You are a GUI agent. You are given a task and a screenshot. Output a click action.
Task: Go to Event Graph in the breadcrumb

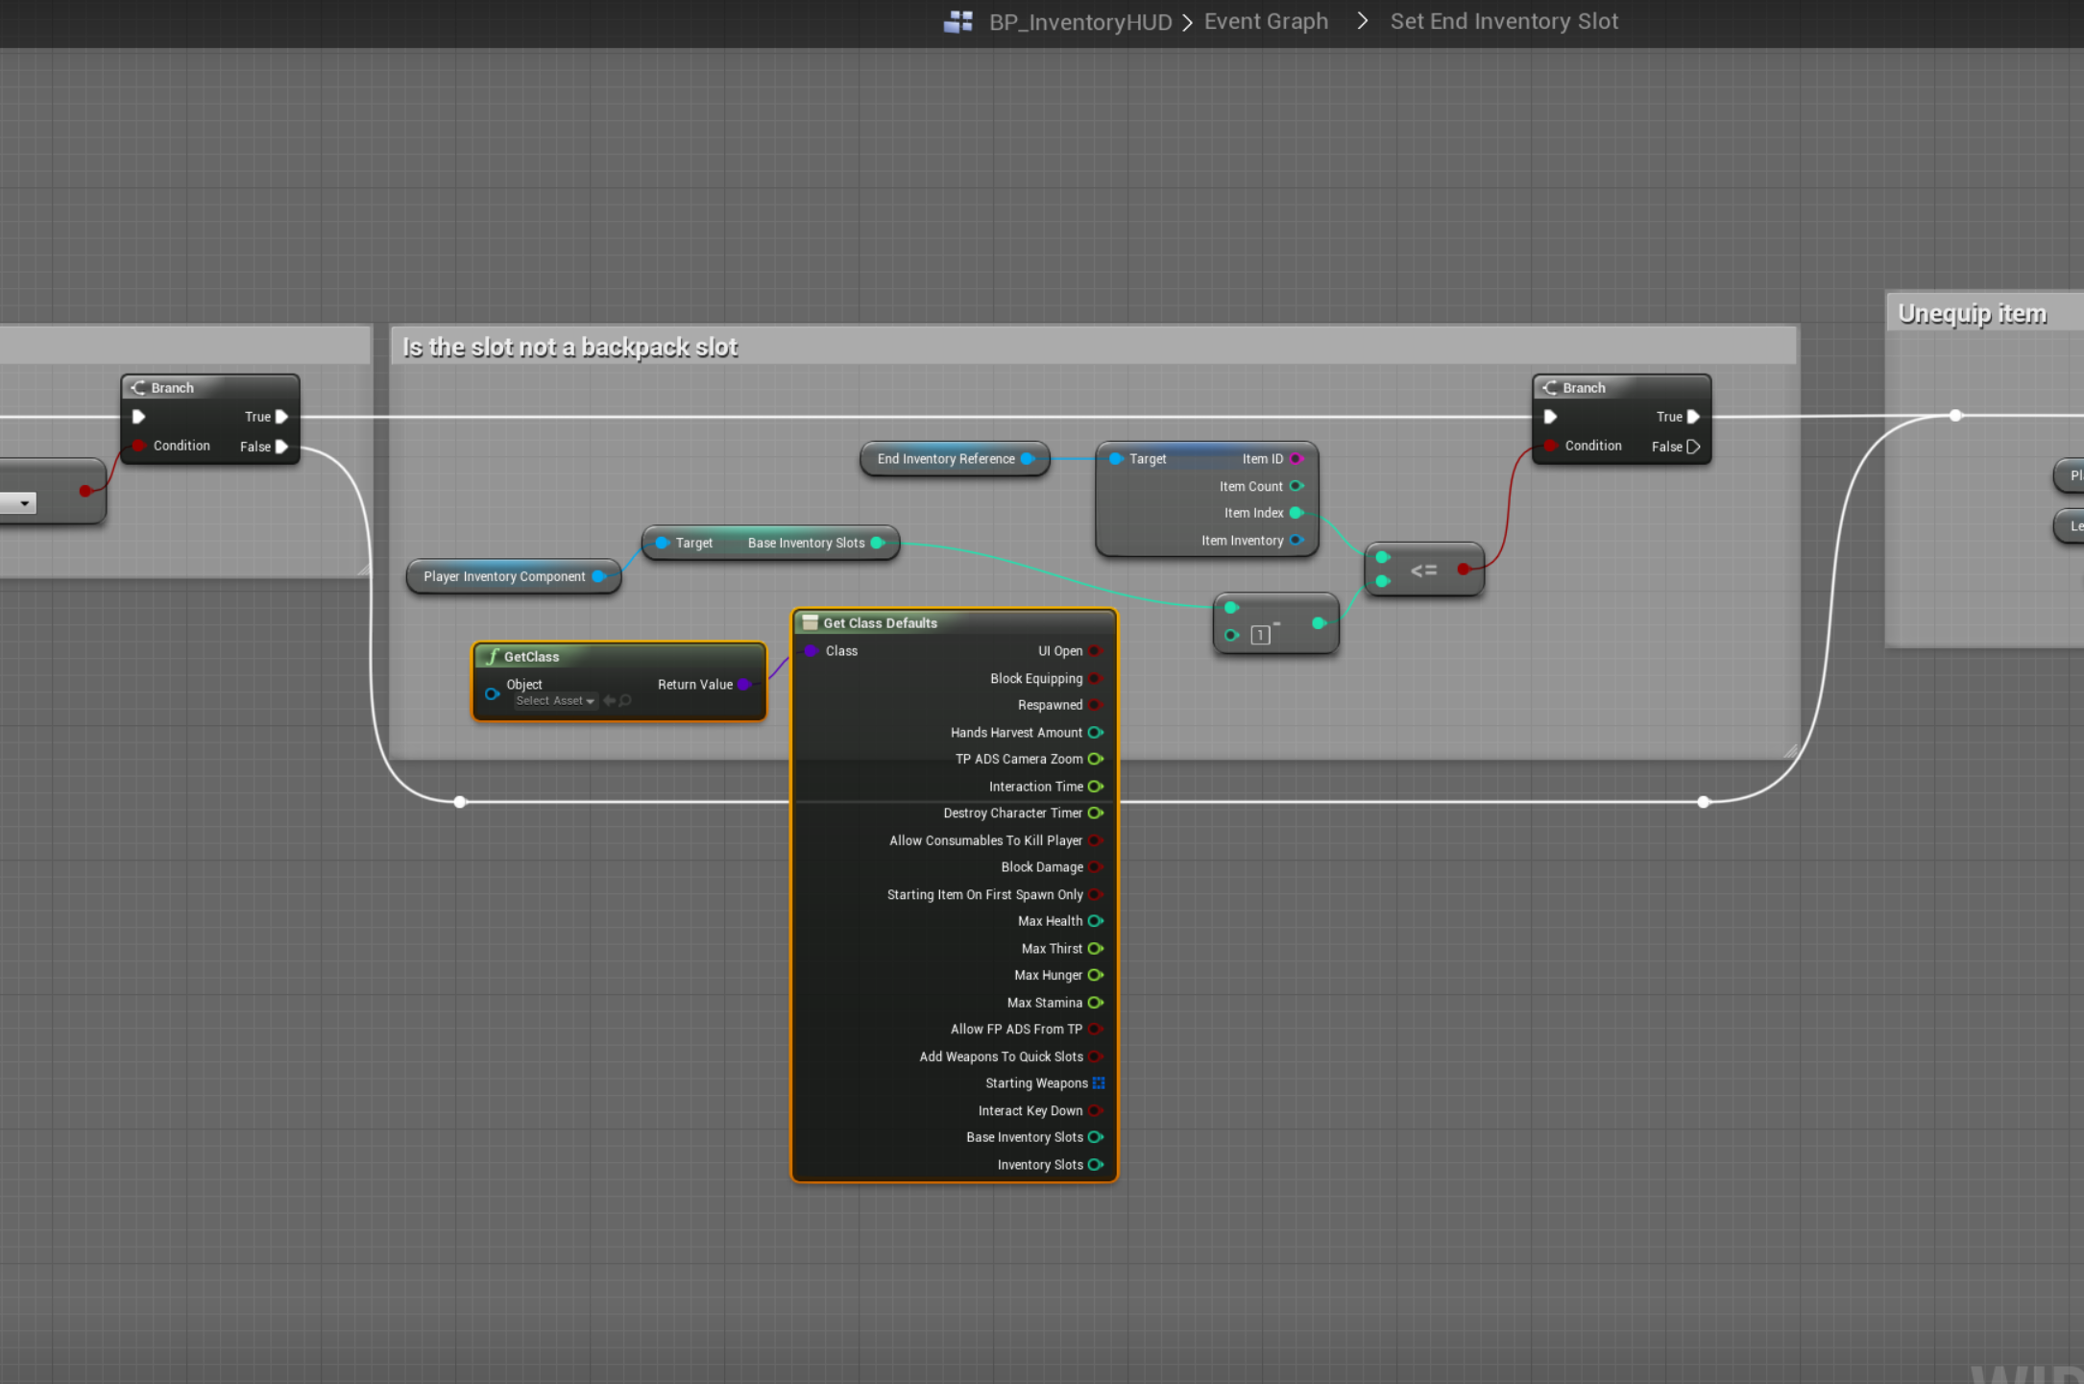point(1266,21)
